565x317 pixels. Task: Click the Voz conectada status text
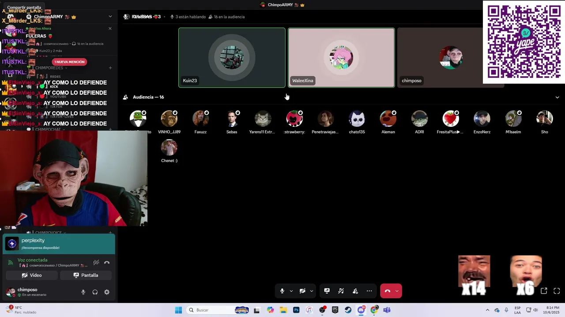tap(32, 260)
